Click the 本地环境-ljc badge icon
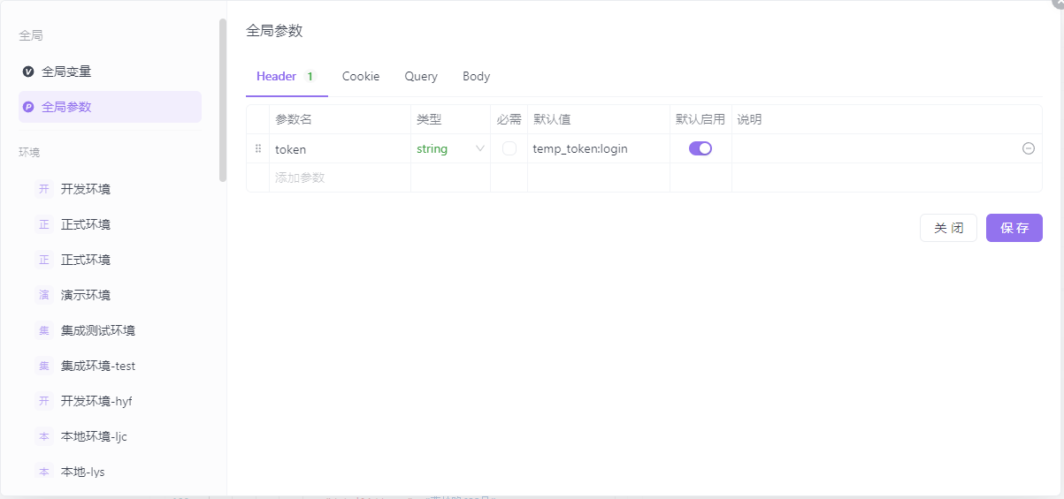The width and height of the screenshot is (1064, 499). click(x=44, y=436)
